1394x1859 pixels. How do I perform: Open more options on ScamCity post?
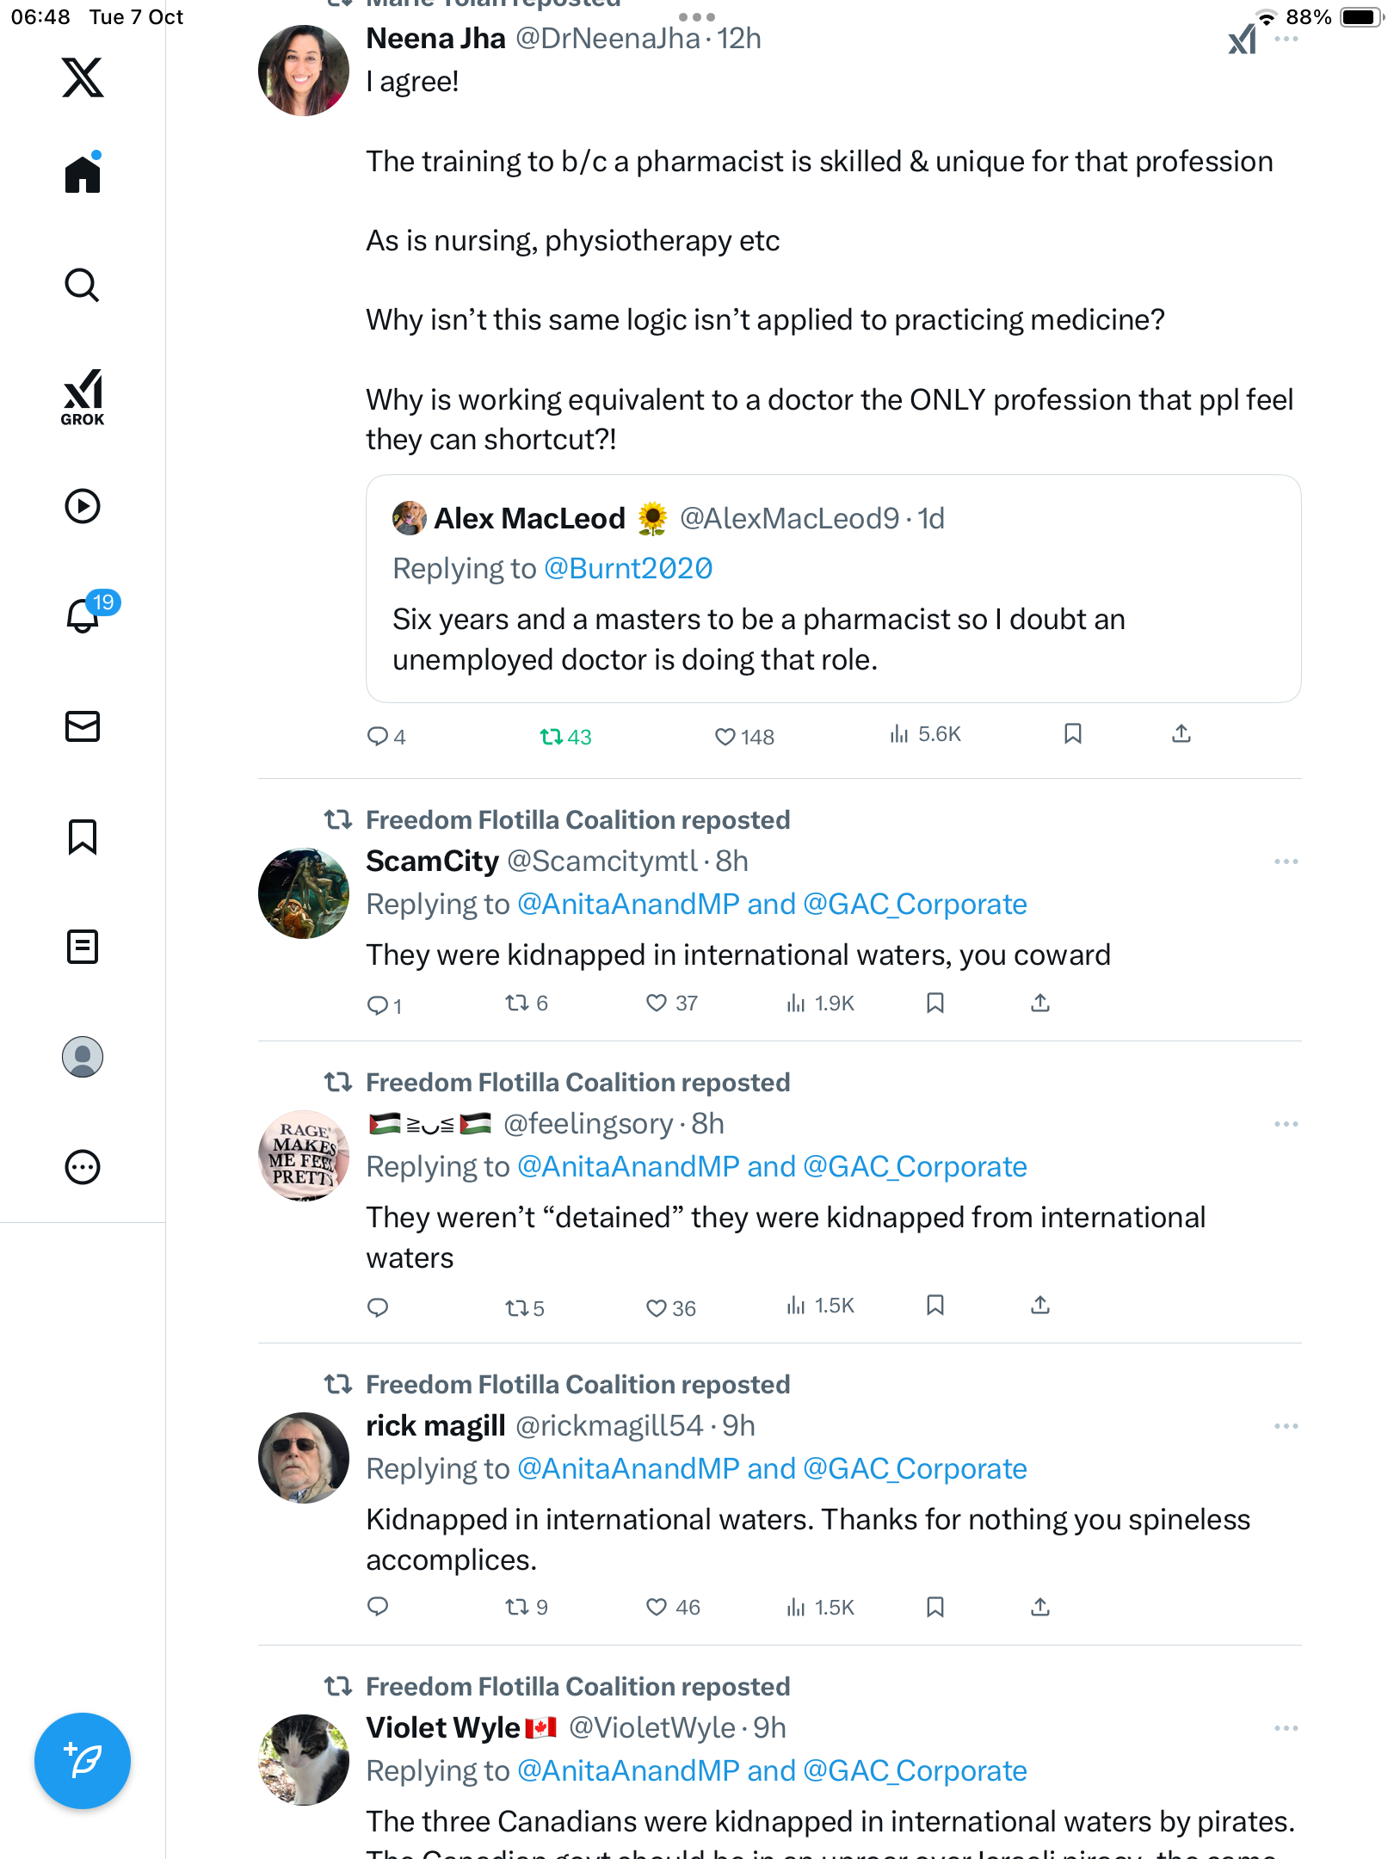(x=1286, y=862)
